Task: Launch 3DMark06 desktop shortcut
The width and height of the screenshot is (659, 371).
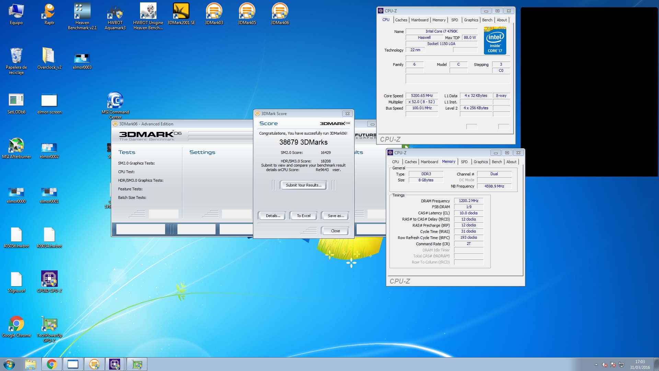Action: [x=280, y=14]
